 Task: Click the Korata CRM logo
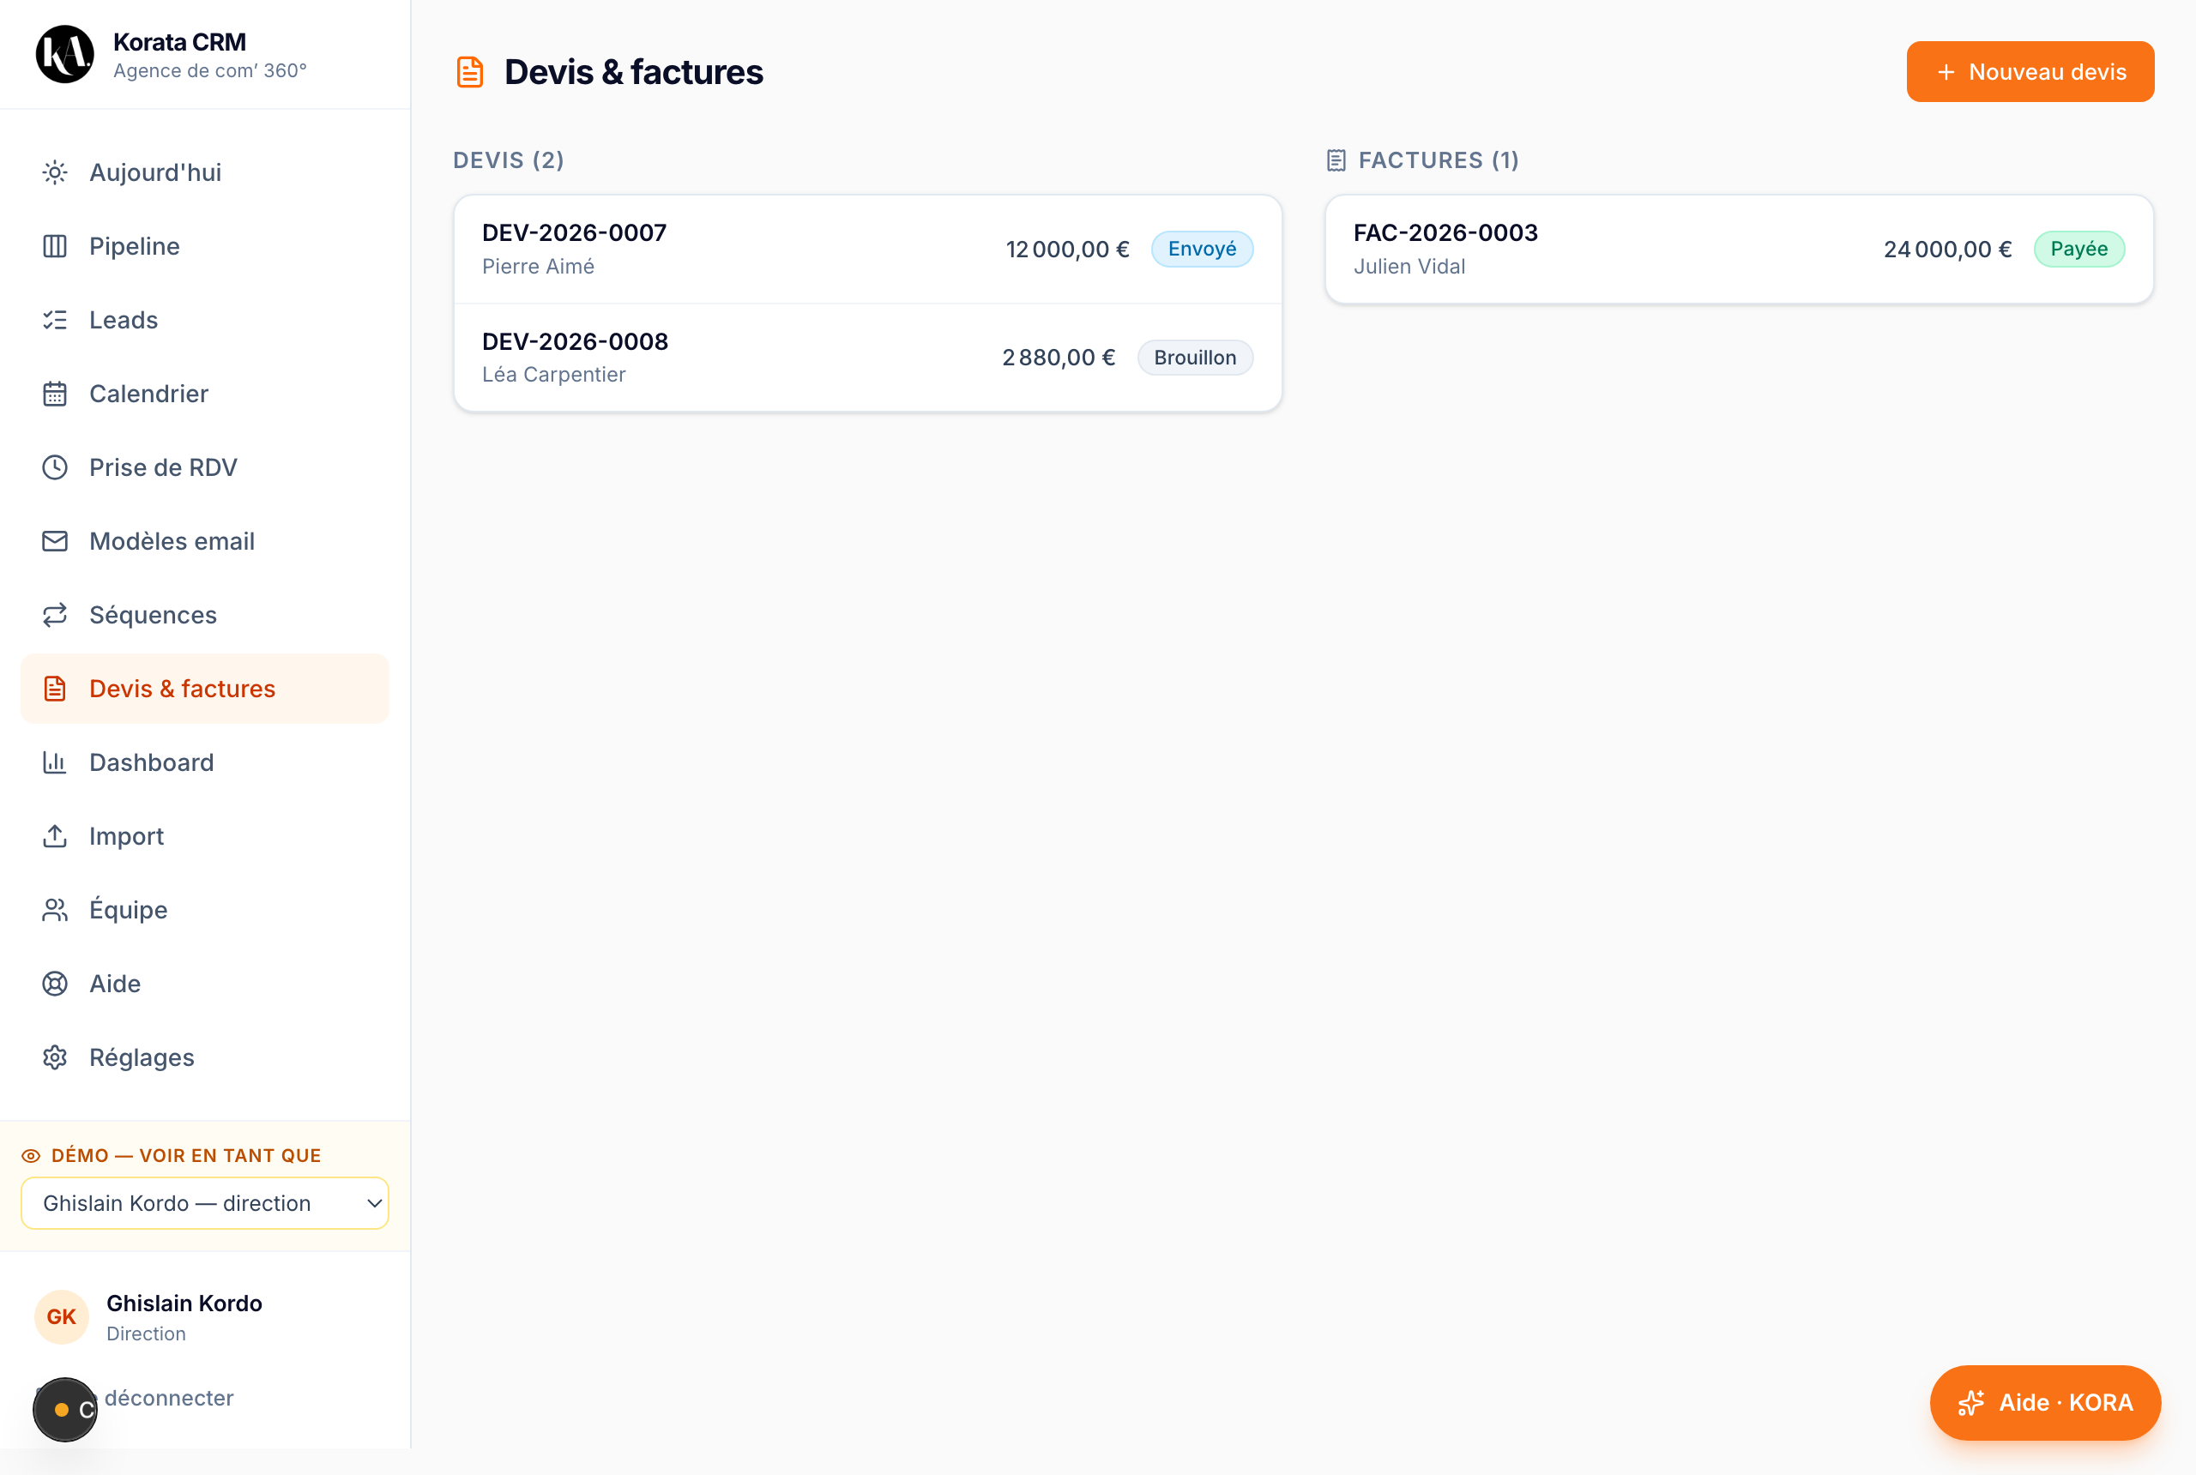(x=65, y=55)
